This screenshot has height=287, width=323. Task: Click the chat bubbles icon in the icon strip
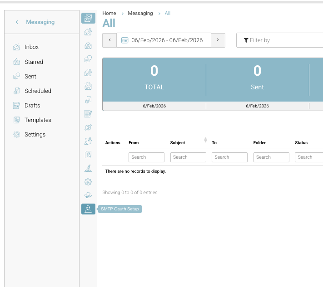click(88, 59)
